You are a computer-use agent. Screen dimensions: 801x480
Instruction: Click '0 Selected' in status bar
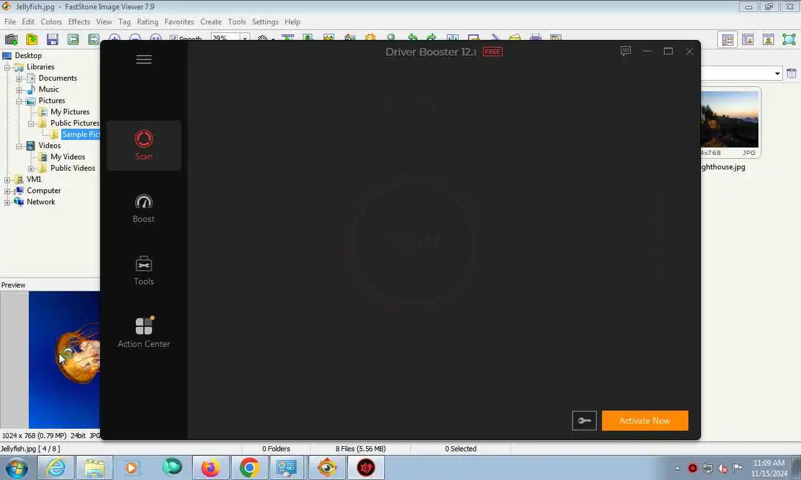coord(461,449)
